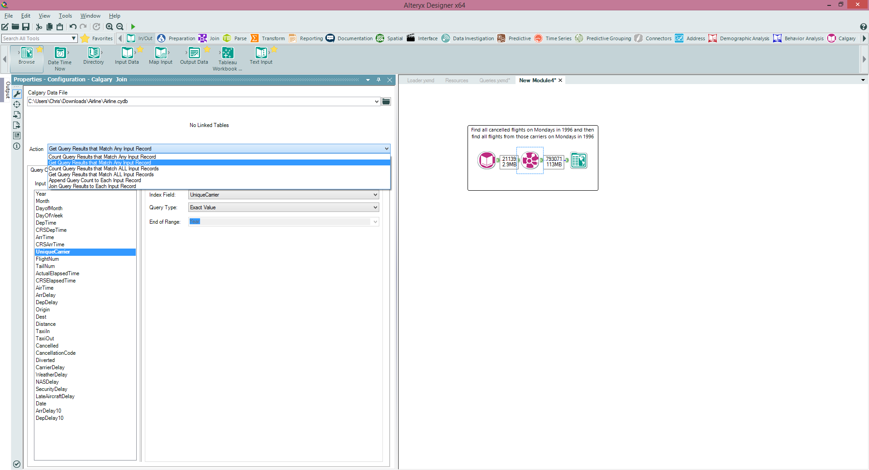Click the Browse node on canvas
Screen dimensions: 869x470
(x=578, y=160)
